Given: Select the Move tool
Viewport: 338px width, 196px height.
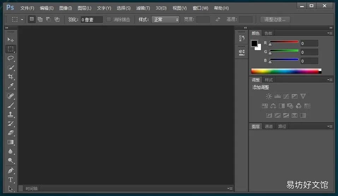Looking at the screenshot, I should pos(10,40).
